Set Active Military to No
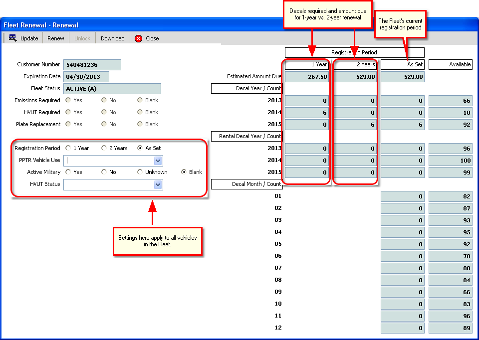 pyautogui.click(x=104, y=172)
